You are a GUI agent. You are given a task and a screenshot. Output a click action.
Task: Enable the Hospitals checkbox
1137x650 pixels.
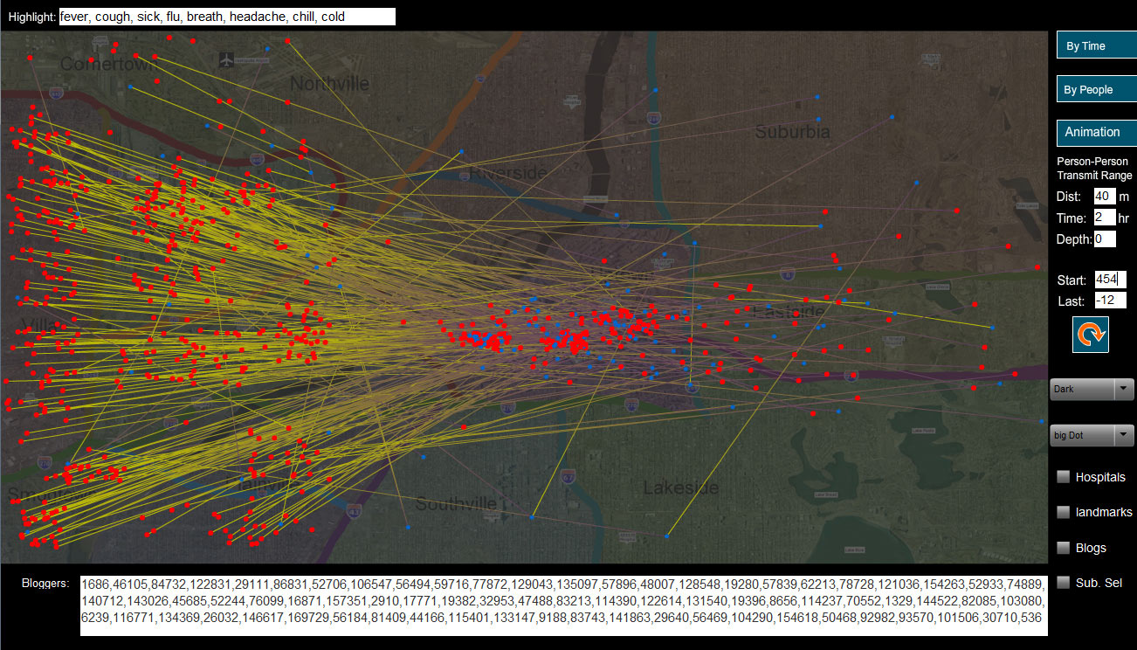pos(1064,477)
